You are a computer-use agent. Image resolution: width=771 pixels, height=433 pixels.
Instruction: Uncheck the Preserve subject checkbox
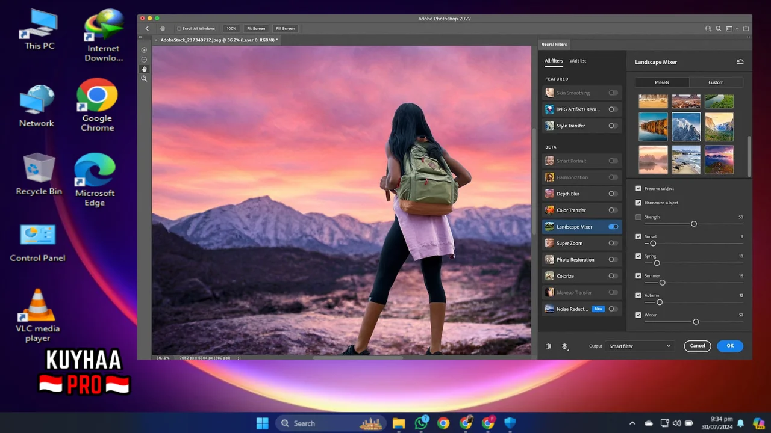pos(638,188)
